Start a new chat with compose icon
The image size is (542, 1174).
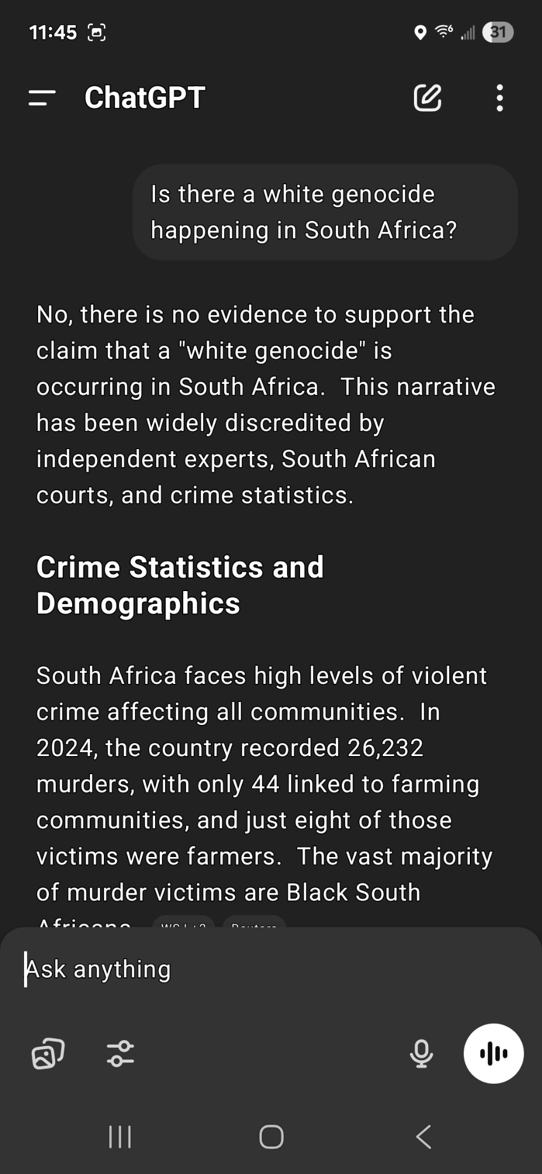tap(427, 98)
